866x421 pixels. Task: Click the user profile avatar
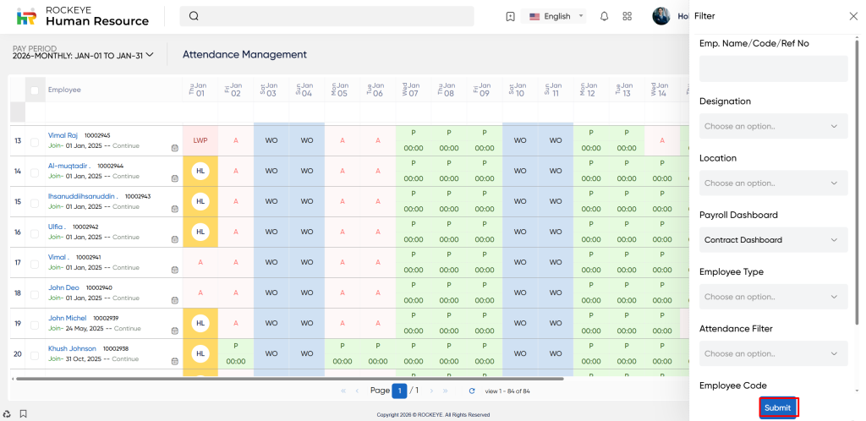661,16
